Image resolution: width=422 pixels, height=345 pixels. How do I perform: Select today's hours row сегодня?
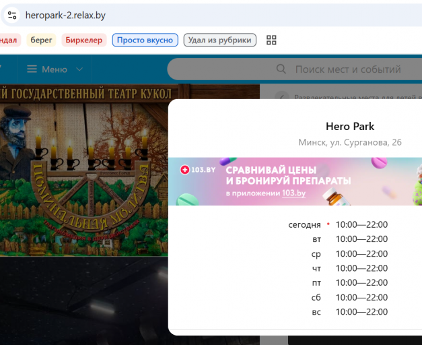338,224
